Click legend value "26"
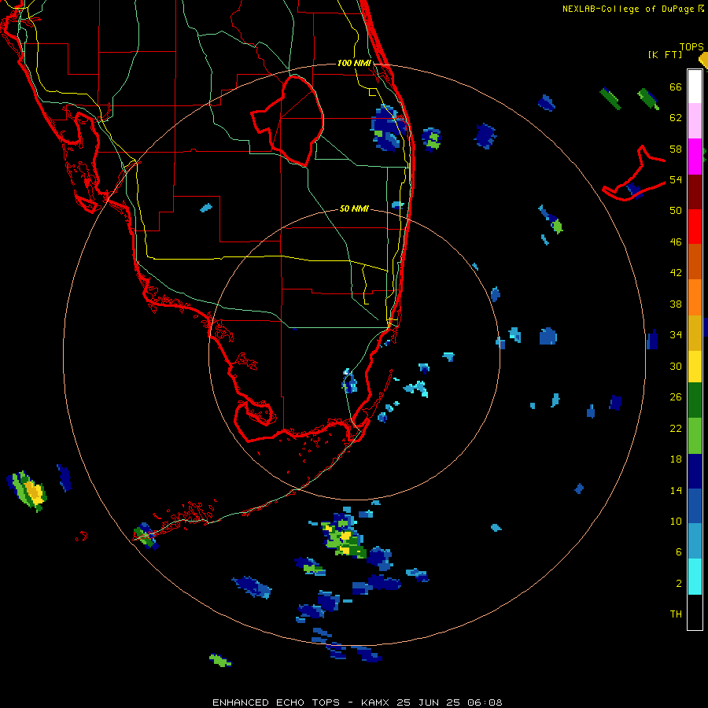The height and width of the screenshot is (708, 708). tap(676, 397)
